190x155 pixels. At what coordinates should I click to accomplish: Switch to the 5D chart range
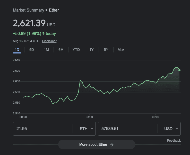point(31,50)
